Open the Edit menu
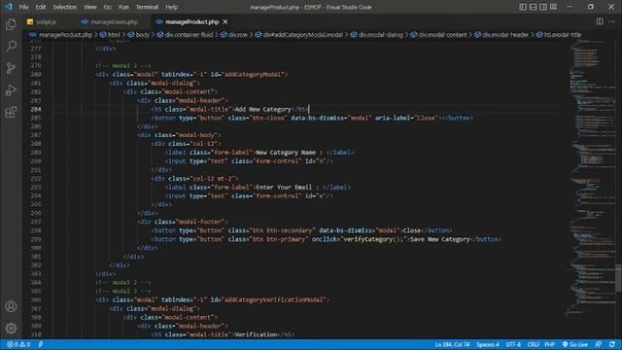This screenshot has width=622, height=350. point(41,7)
